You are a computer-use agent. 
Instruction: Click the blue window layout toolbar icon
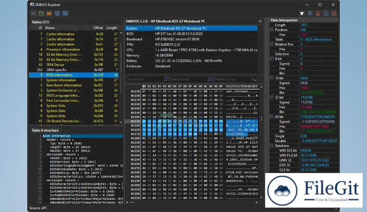(x=65, y=14)
